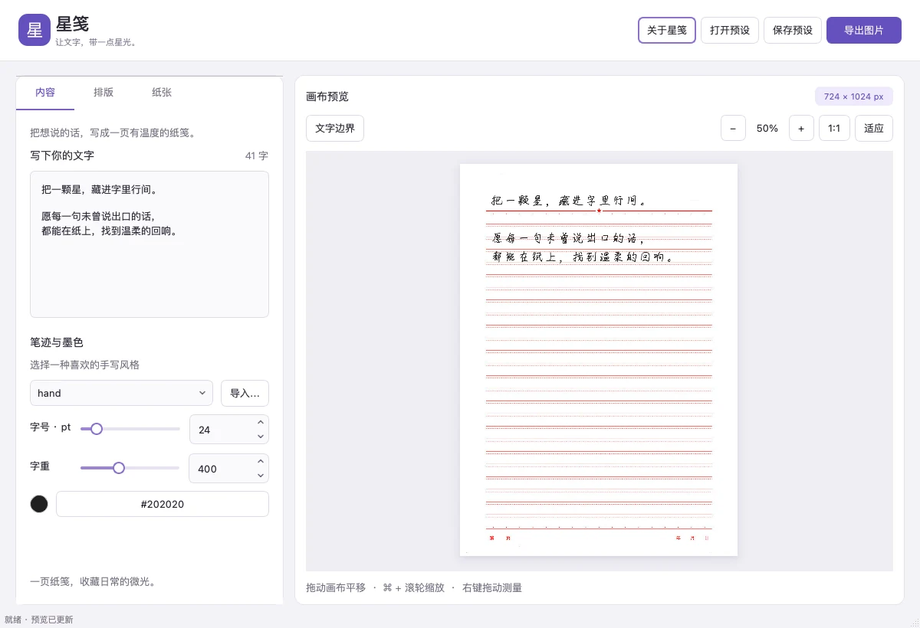Open the 关于星笺 dialog
This screenshot has width=920, height=628.
667,31
